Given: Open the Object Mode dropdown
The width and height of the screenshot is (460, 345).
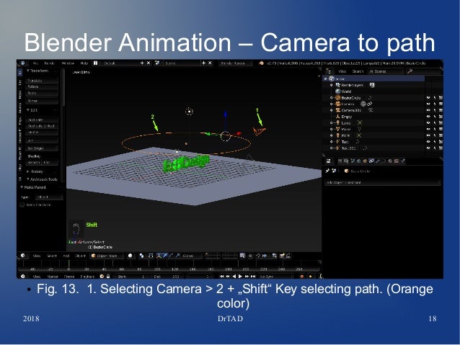Looking at the screenshot, I should click(x=107, y=256).
